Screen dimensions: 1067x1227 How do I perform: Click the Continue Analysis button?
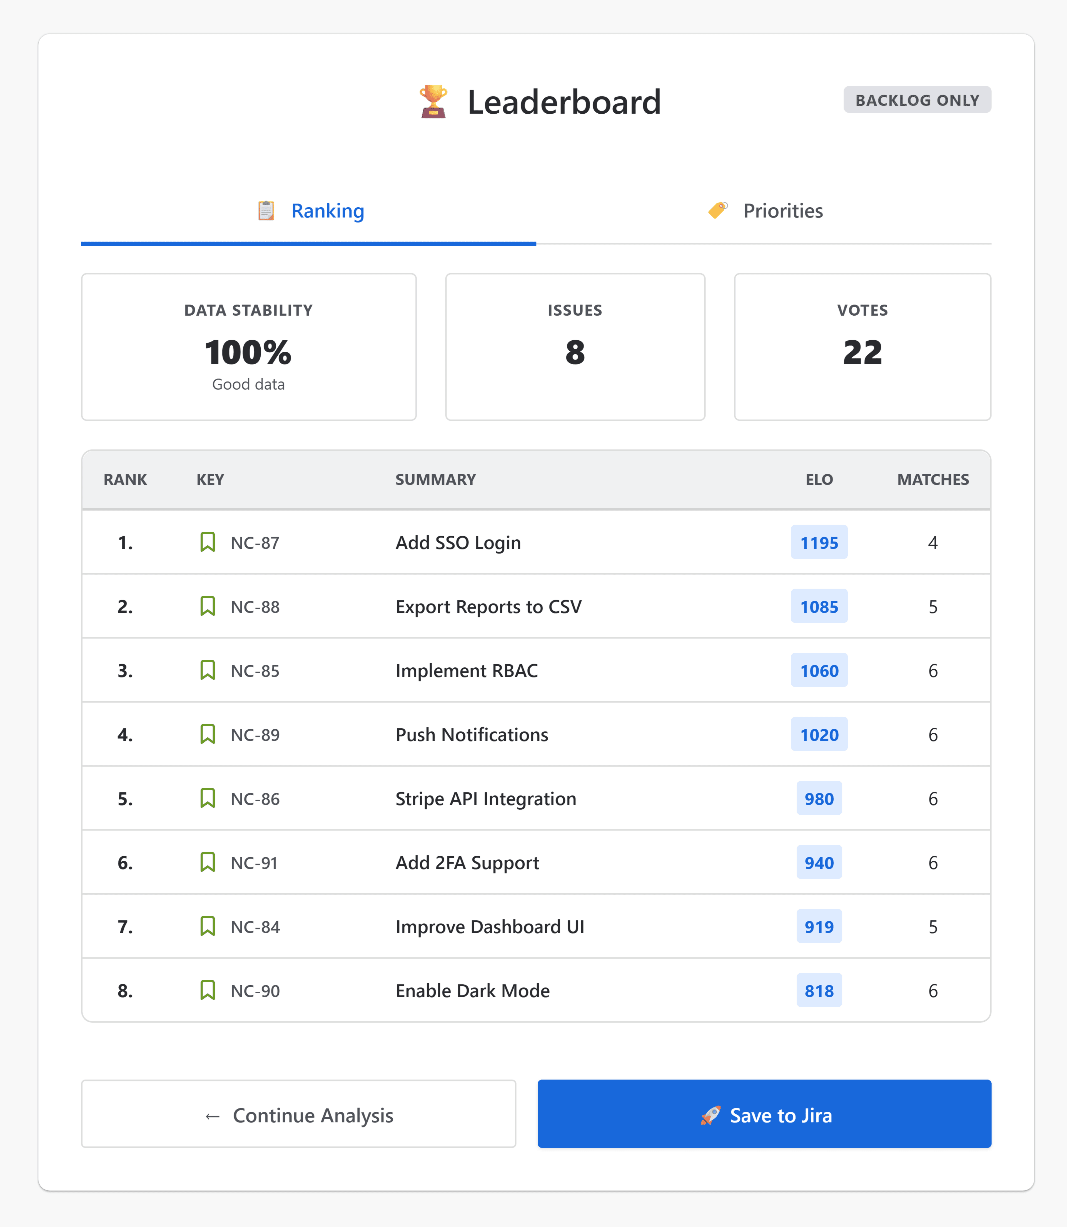pos(299,1114)
